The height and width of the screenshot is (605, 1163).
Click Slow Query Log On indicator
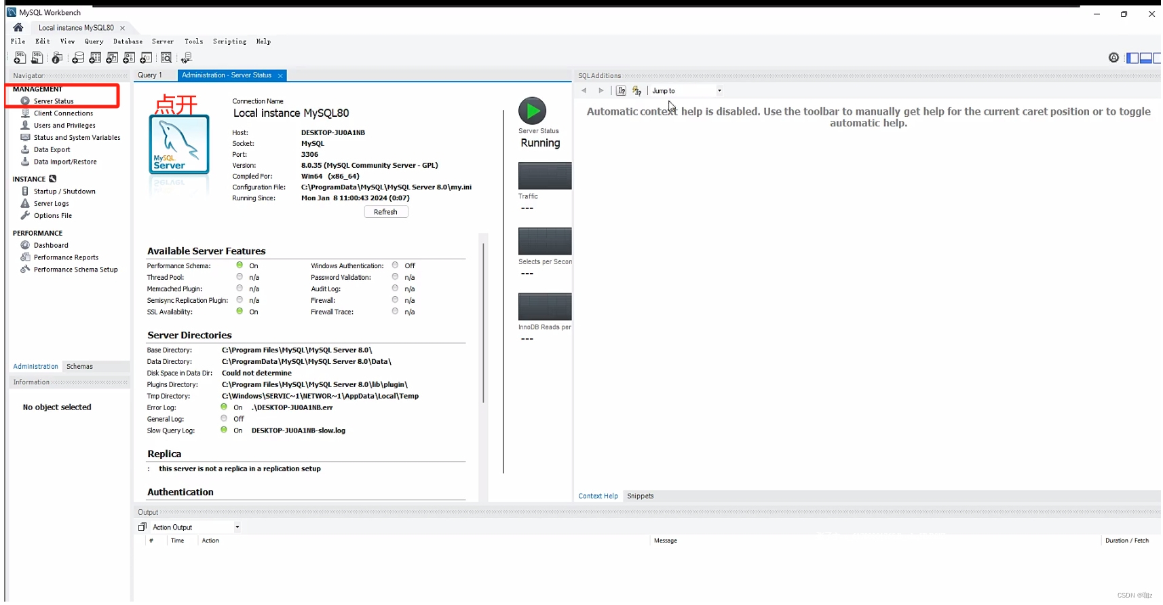coord(224,430)
